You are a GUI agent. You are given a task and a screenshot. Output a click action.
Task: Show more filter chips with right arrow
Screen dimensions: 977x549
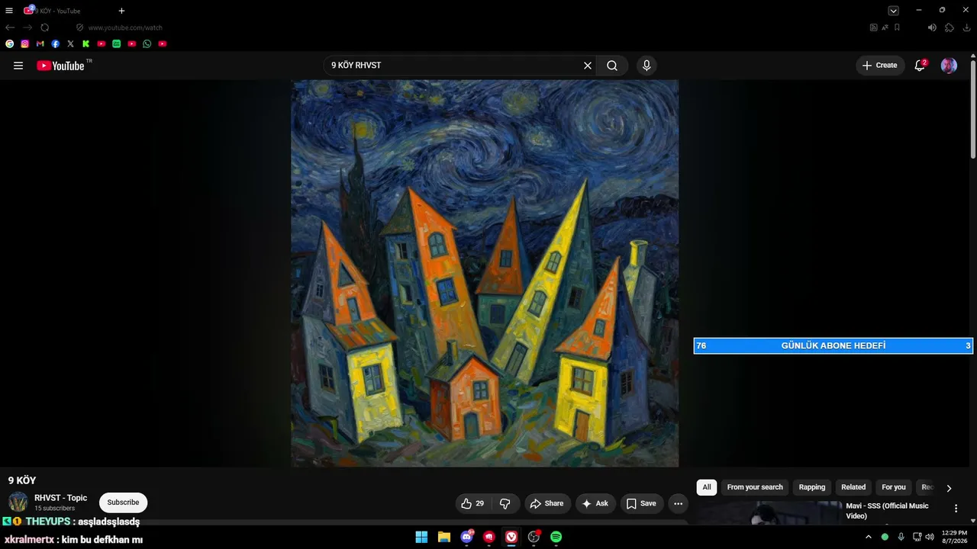(949, 488)
